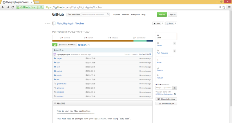Open the 1 contributor tab
The height and width of the screenshot is (123, 232).
pos(139,38)
